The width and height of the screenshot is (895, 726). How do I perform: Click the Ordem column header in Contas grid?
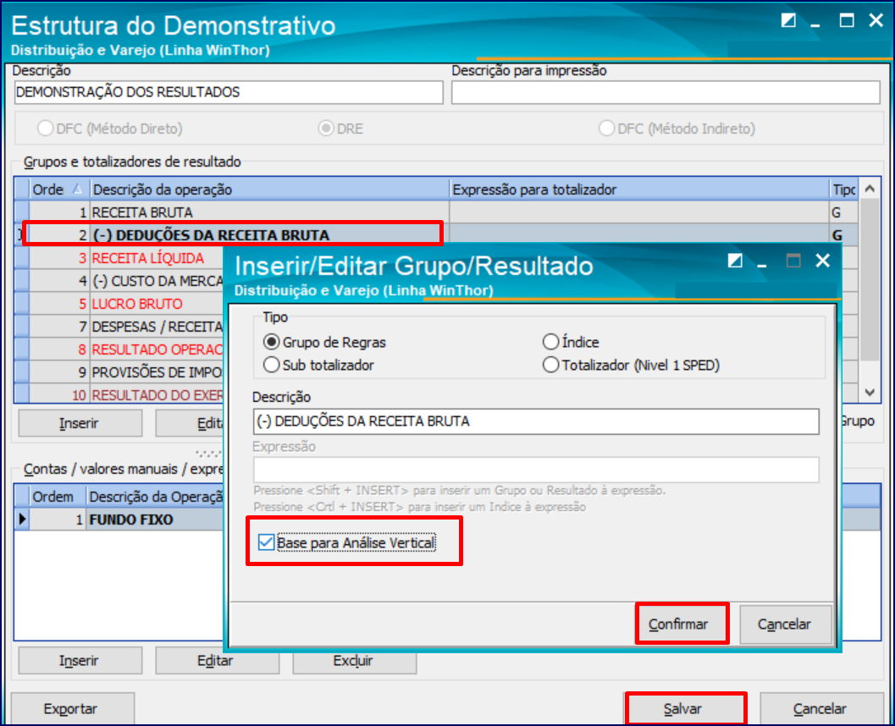click(x=57, y=497)
